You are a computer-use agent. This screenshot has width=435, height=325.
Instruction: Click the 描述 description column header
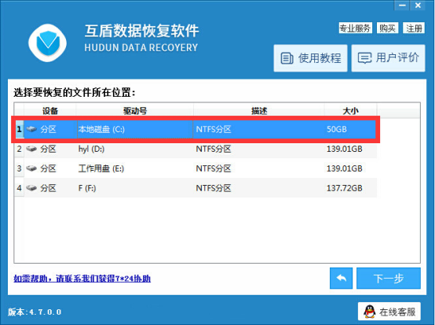tap(259, 111)
